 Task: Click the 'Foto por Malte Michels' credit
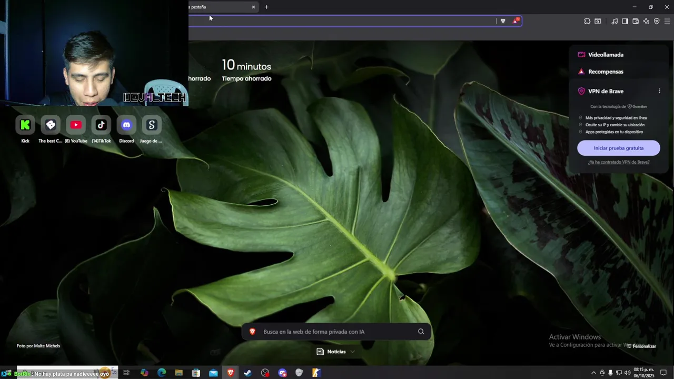tap(38, 346)
